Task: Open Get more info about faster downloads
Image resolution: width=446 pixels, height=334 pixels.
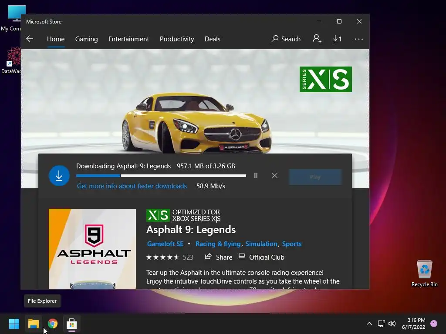Action: coord(132,186)
